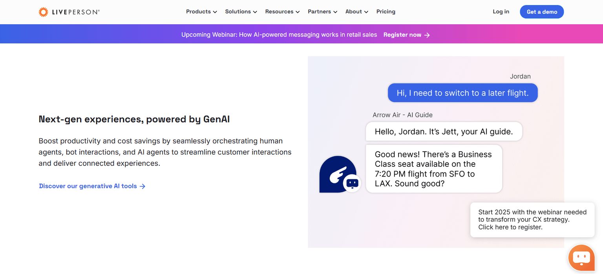Click the Get a demo button
The image size is (603, 274).
(542, 12)
